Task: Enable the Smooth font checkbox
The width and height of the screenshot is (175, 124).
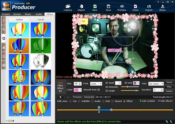Action: pyautogui.click(x=98, y=90)
